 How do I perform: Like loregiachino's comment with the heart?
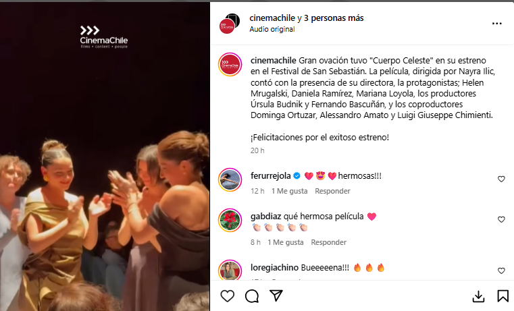point(501,271)
